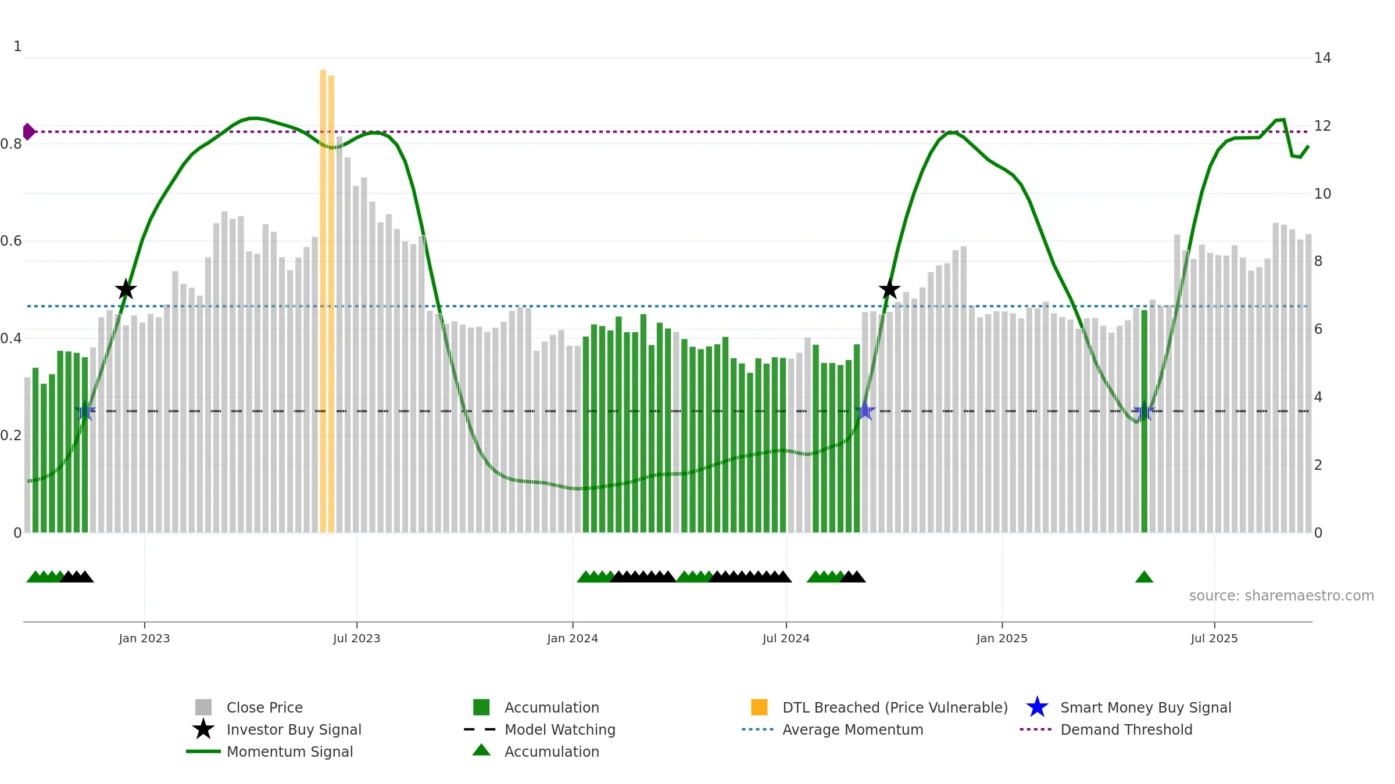Click the green Accumulation square legend swatch

pos(481,707)
